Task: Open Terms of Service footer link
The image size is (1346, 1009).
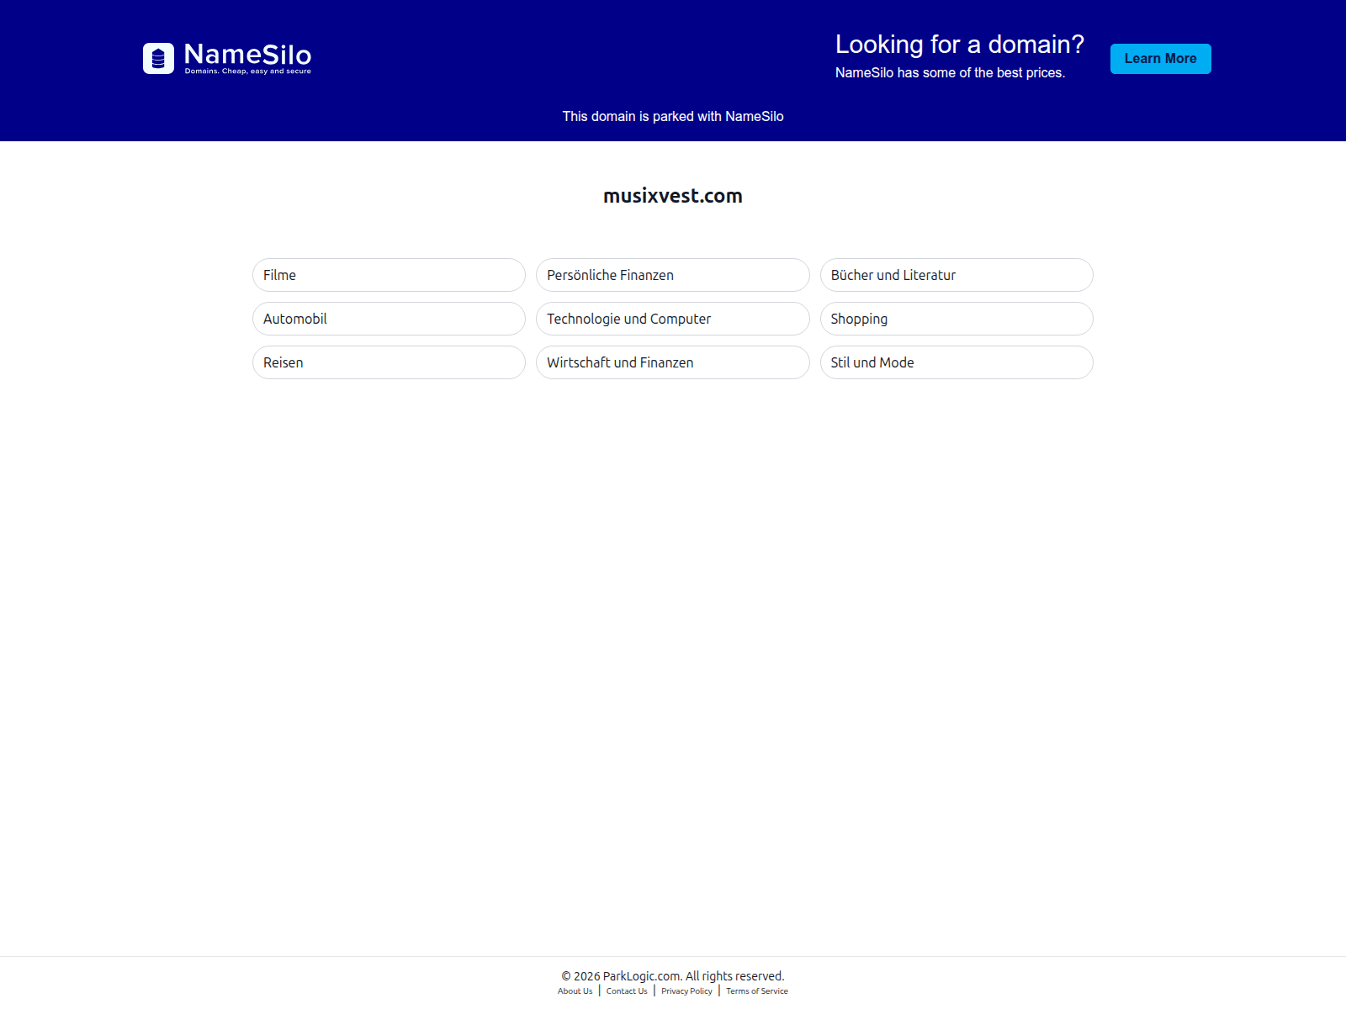Action: 757,991
